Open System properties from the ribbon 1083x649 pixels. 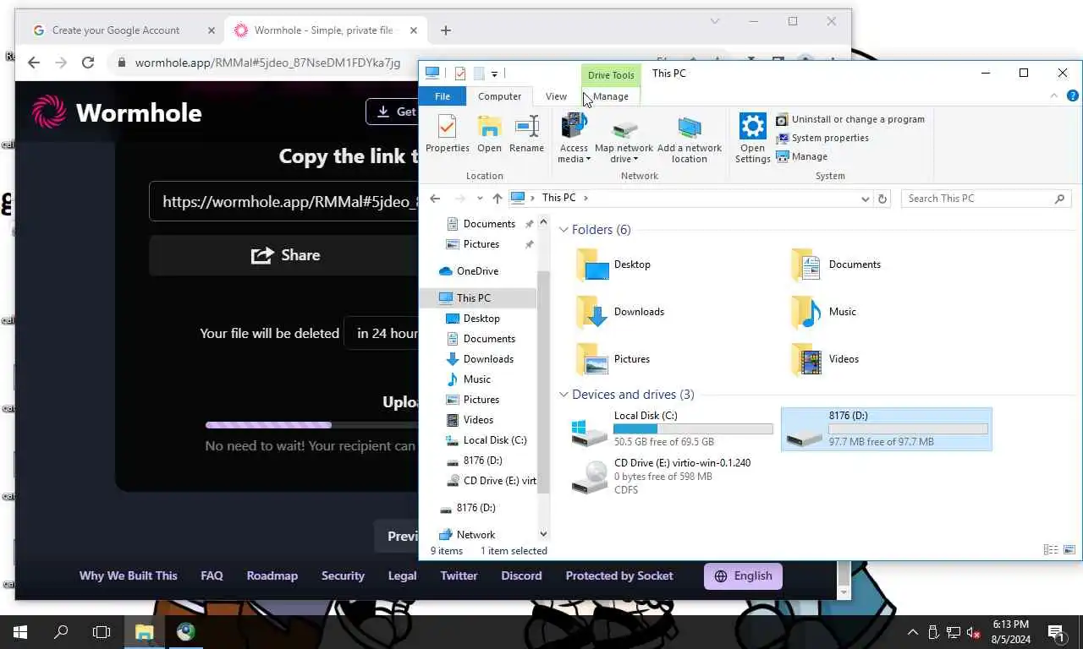(822, 138)
